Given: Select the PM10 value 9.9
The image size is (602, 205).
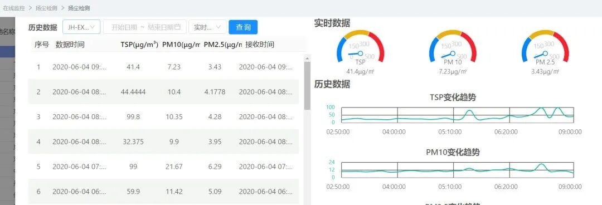Looking at the screenshot, I should pyautogui.click(x=174, y=141).
